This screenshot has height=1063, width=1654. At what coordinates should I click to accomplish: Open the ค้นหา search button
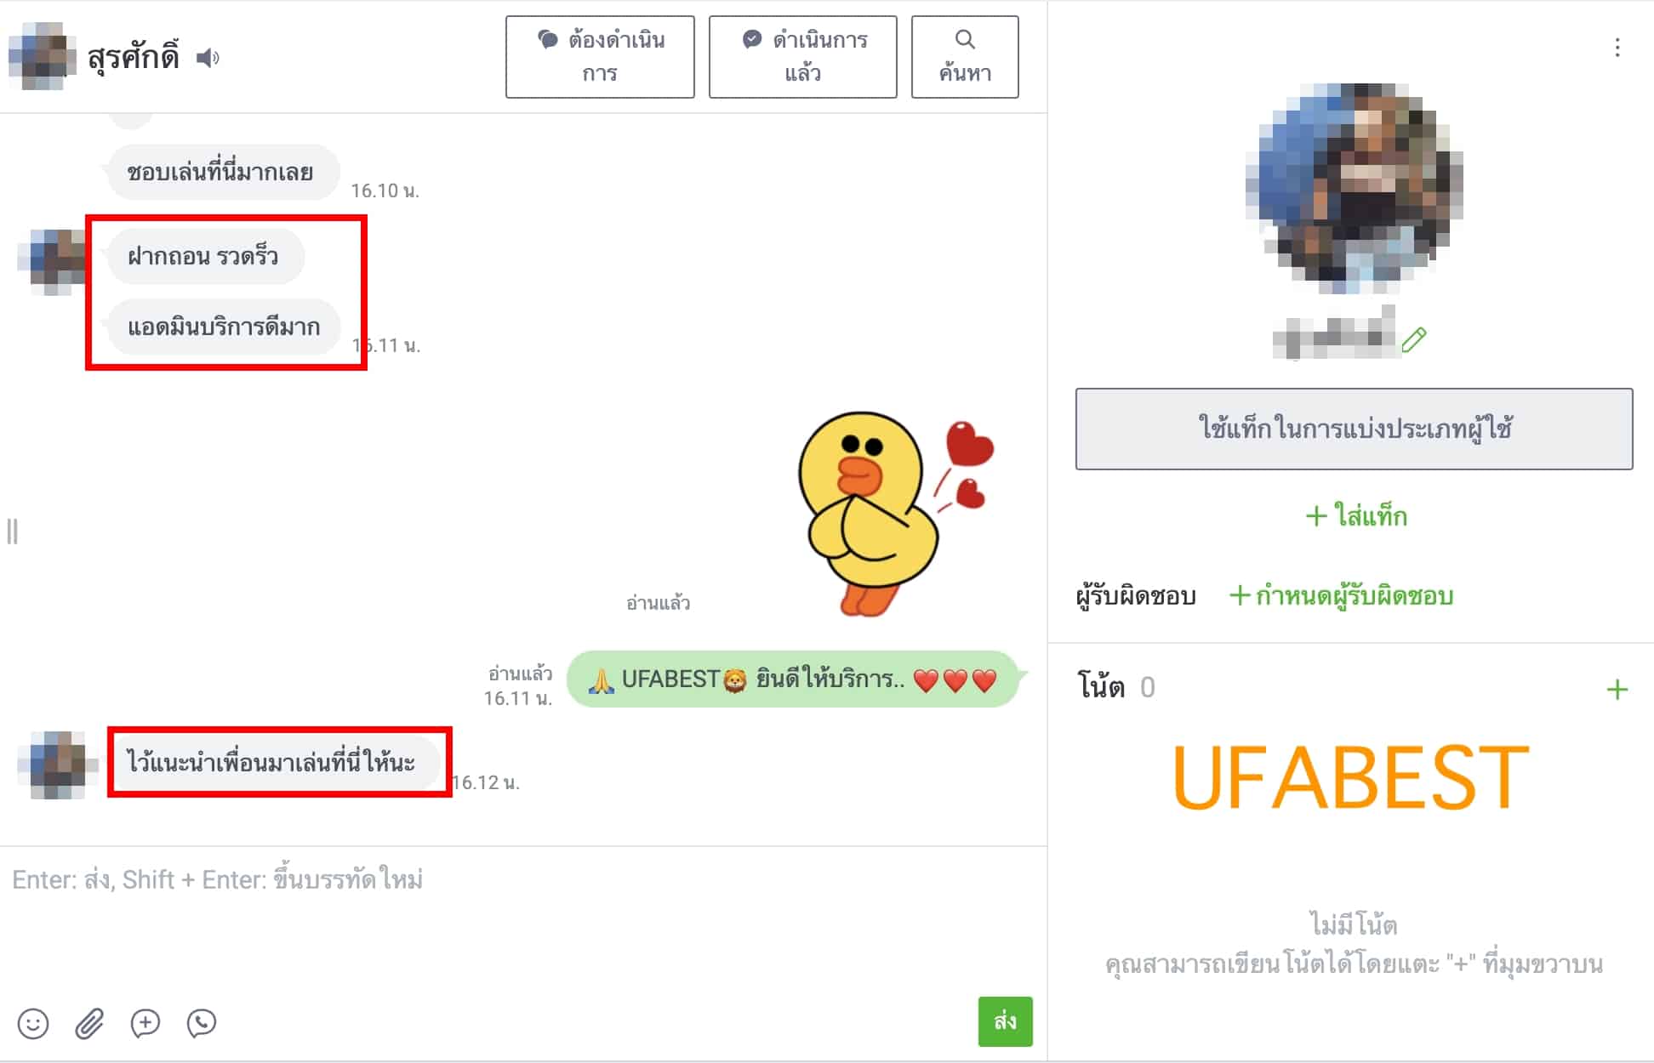pyautogui.click(x=965, y=57)
